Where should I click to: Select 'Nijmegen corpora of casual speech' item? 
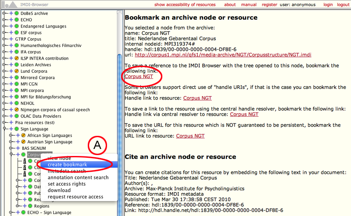(x=55, y=110)
